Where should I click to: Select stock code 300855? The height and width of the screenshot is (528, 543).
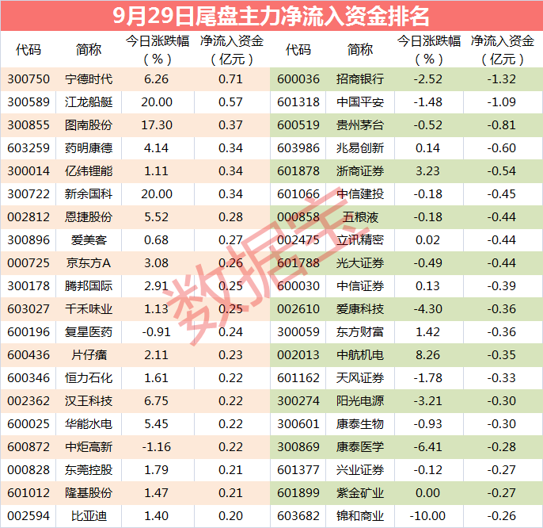pyautogui.click(x=28, y=125)
